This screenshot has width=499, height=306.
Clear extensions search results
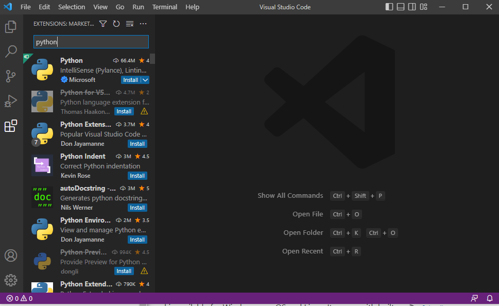point(130,24)
